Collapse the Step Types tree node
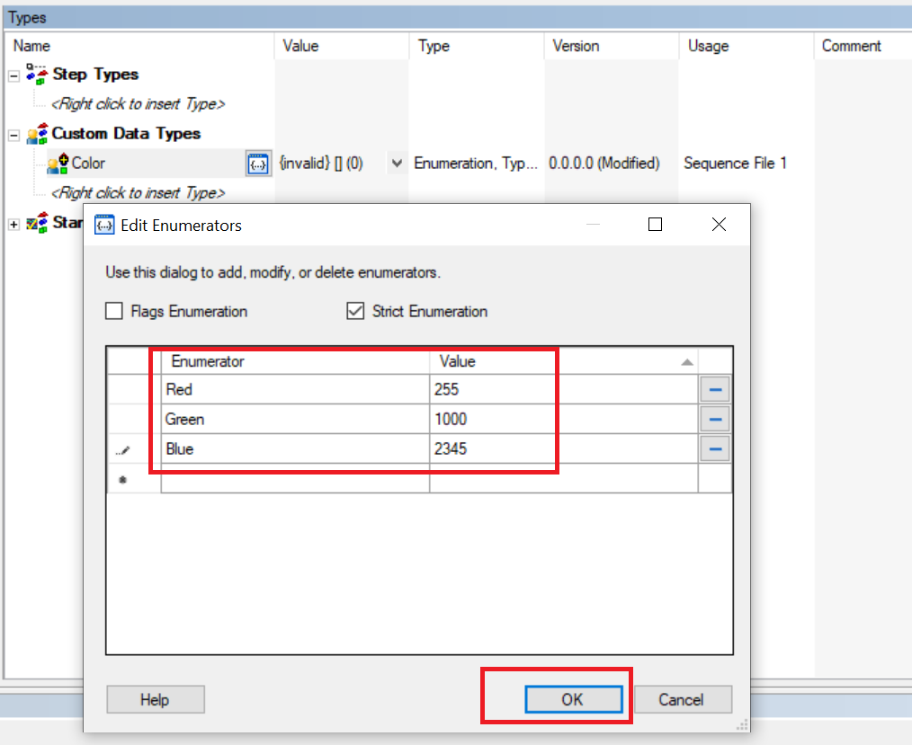The image size is (912, 745). pyautogui.click(x=13, y=75)
